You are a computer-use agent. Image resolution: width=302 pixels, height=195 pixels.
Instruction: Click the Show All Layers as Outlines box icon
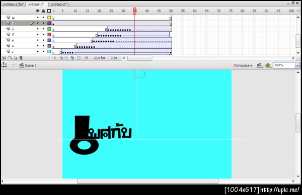pos(49,11)
